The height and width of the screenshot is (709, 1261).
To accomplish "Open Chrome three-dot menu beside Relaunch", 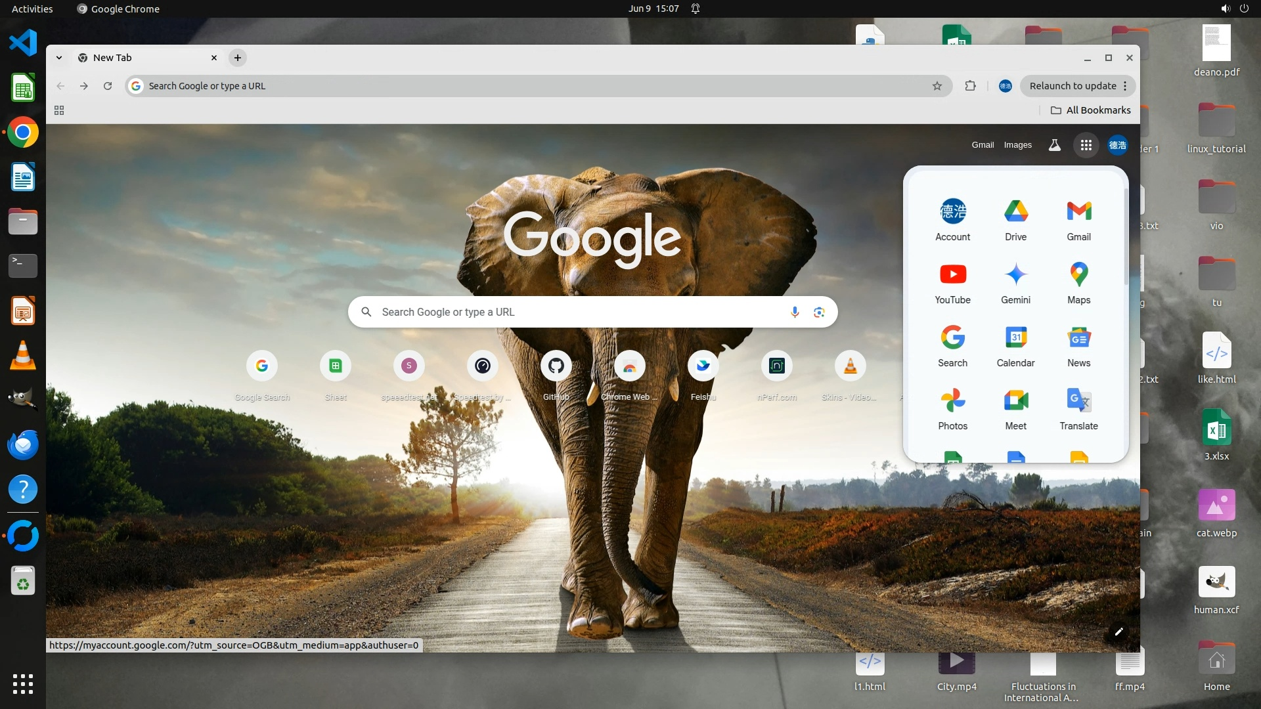I will click(x=1125, y=86).
